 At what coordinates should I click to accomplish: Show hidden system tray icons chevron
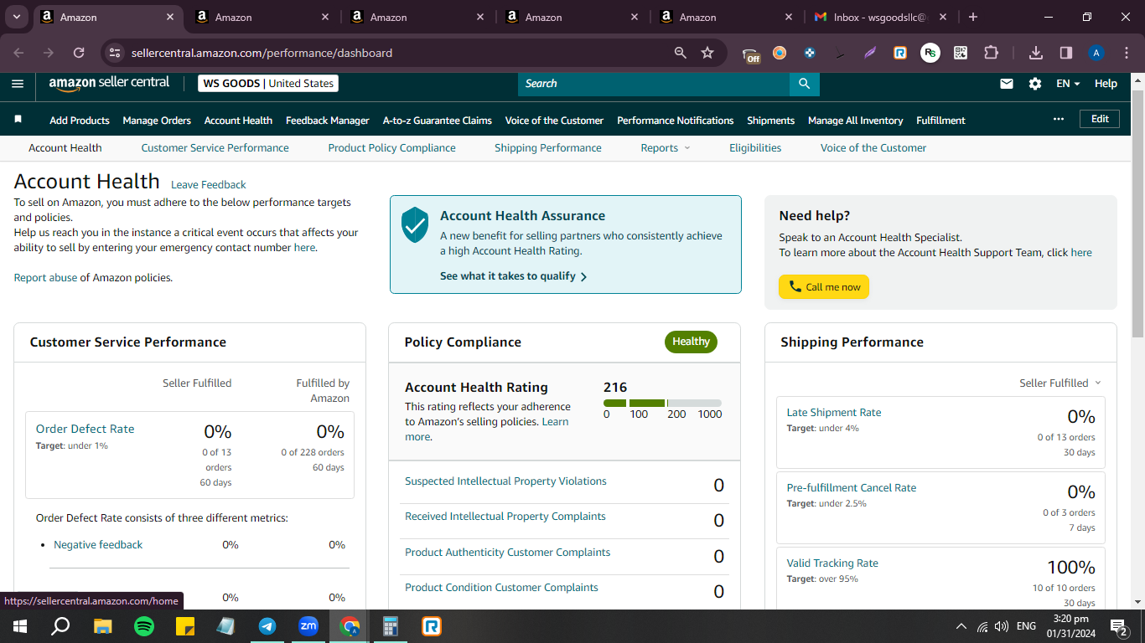tap(961, 626)
